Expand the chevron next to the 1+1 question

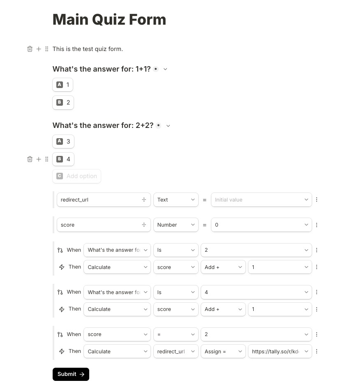click(x=165, y=69)
